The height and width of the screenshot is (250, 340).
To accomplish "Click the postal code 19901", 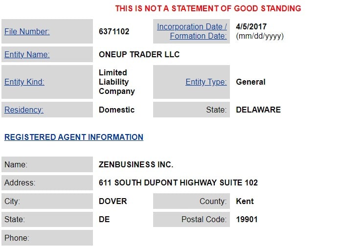I will [247, 219].
